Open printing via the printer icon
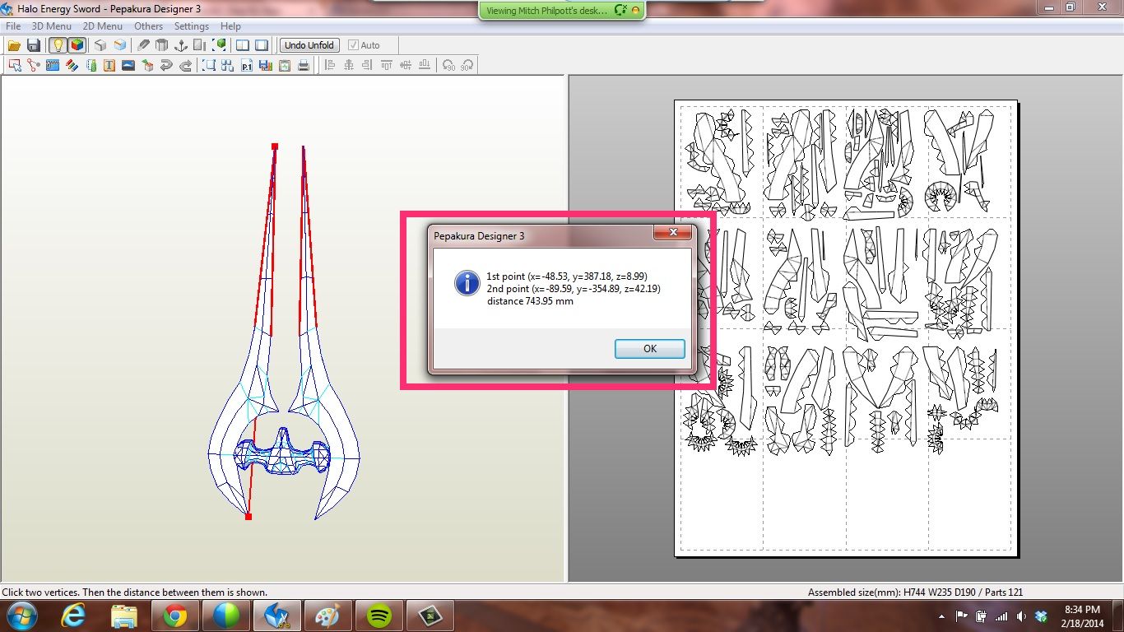Screen dimensions: 1124x632 pyautogui.click(x=304, y=65)
